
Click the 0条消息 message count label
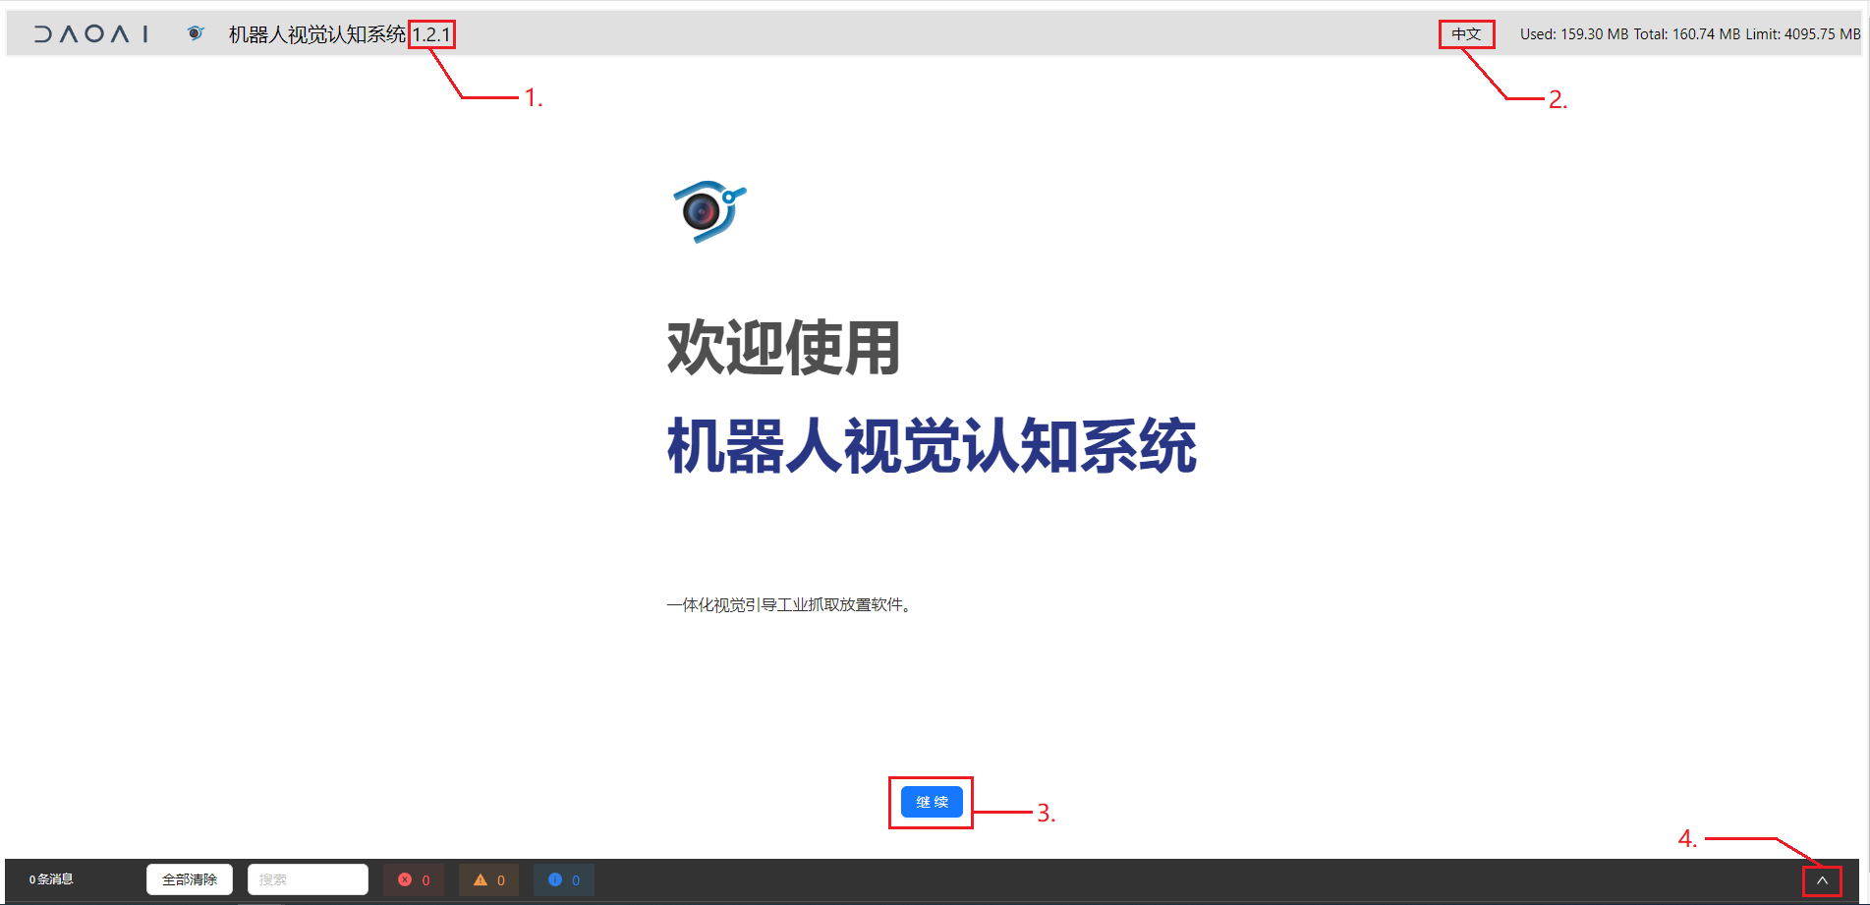(x=51, y=879)
